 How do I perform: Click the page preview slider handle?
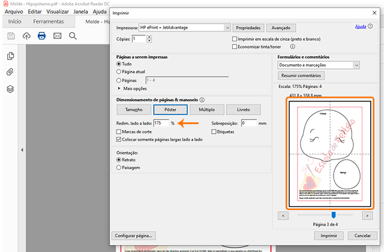(x=334, y=214)
